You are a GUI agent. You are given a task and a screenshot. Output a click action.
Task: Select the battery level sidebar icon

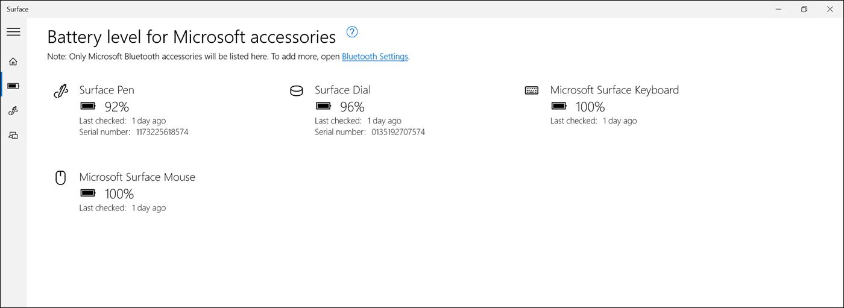click(13, 86)
